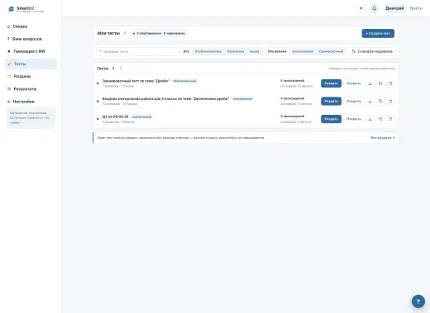Download the ДЗ homework test
Screen dimensions: 430x313
[370, 119]
